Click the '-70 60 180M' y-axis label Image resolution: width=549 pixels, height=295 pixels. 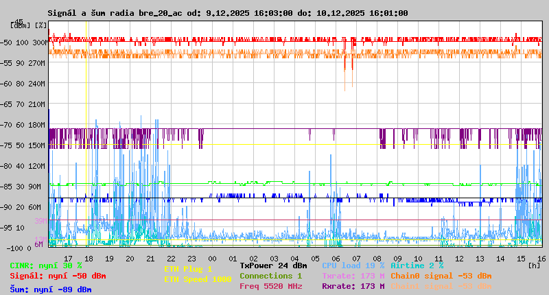[27, 125]
